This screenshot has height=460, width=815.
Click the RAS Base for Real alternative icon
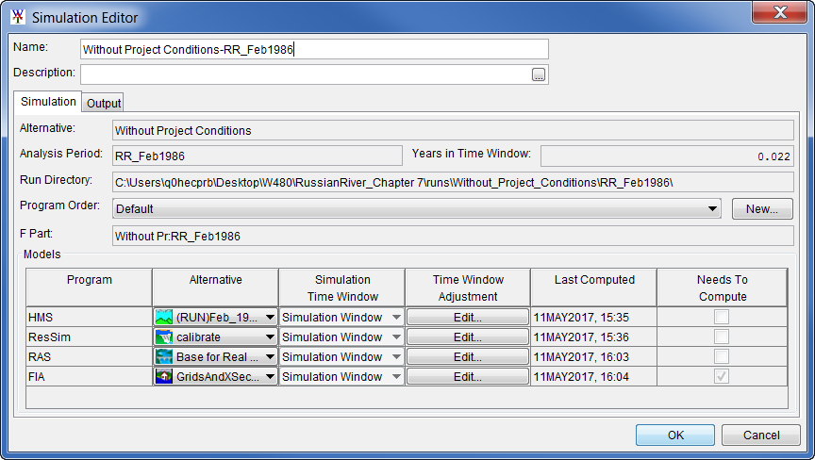164,356
